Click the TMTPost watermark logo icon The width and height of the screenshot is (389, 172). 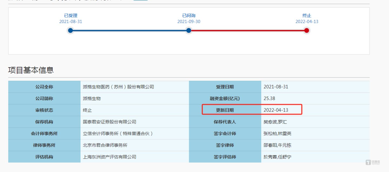tap(368, 162)
